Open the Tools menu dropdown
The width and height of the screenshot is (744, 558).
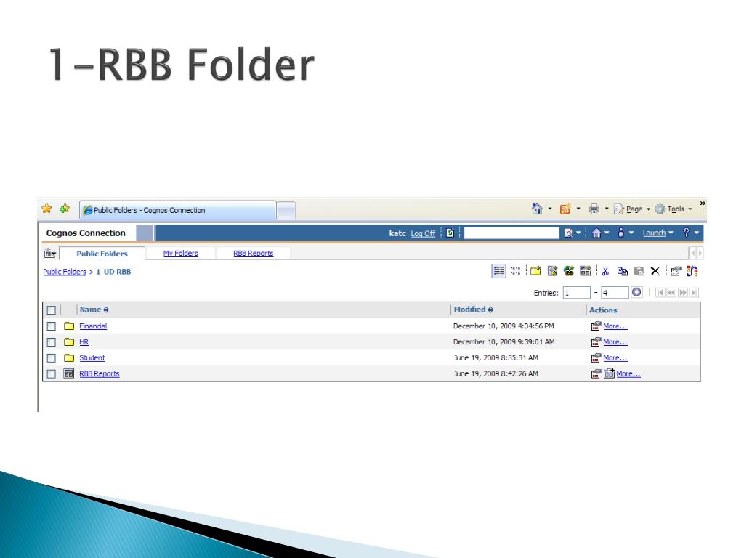(x=674, y=209)
